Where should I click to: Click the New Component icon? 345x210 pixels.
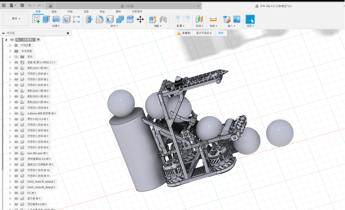click(153, 20)
